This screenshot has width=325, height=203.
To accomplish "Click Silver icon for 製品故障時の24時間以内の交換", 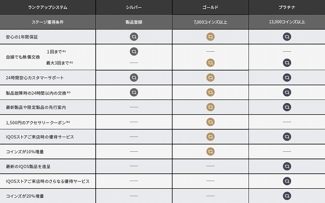I will 134,92.
